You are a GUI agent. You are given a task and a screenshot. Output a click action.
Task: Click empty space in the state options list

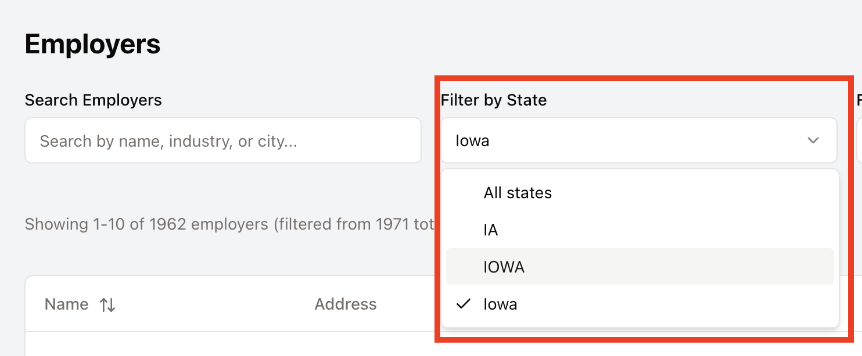click(x=697, y=230)
